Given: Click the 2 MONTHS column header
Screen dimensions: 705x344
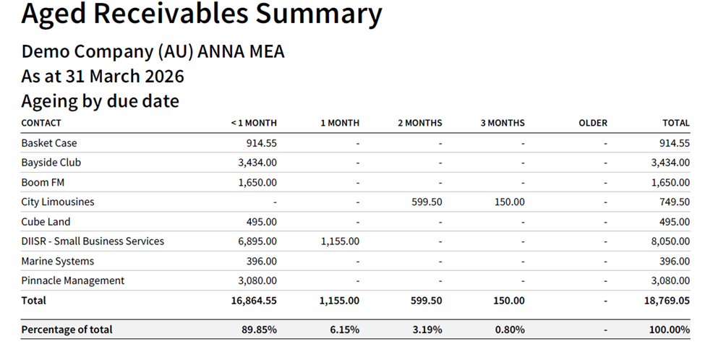Looking at the screenshot, I should pyautogui.click(x=419, y=123).
